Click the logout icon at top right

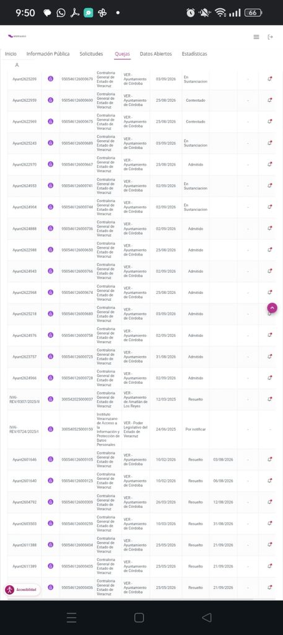pos(271,37)
